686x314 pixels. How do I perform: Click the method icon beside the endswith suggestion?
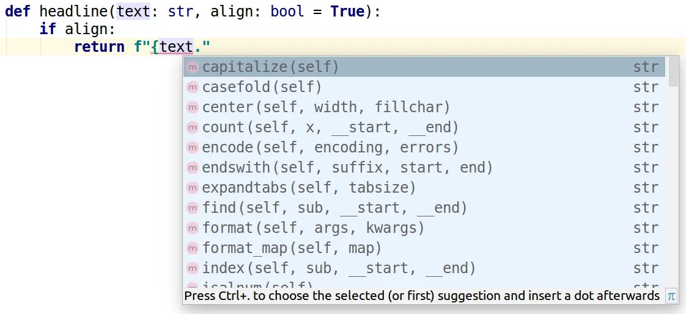tap(192, 168)
